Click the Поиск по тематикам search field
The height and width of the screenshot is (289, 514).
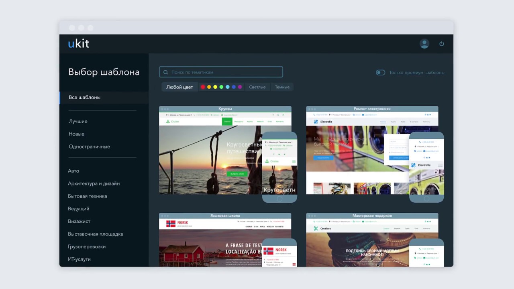coord(221,72)
